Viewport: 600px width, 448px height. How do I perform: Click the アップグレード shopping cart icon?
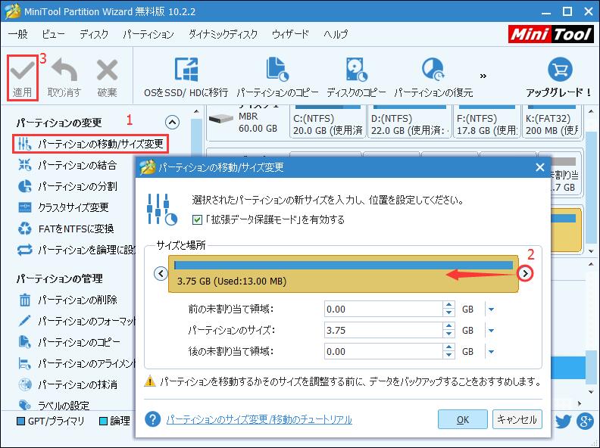point(559,70)
